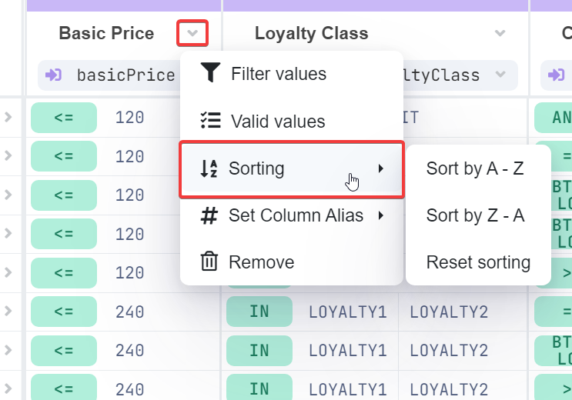
Task: Click the Basic Price column header title
Action: click(x=106, y=34)
